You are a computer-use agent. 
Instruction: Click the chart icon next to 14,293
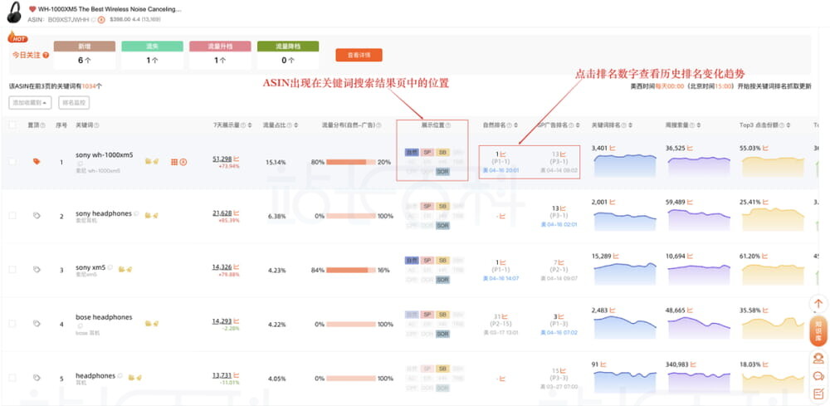pos(237,320)
